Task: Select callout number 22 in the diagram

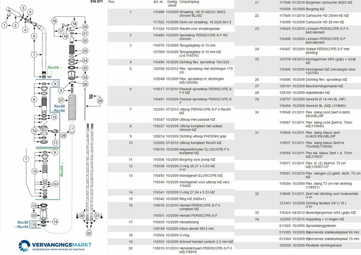Action: tap(85, 41)
